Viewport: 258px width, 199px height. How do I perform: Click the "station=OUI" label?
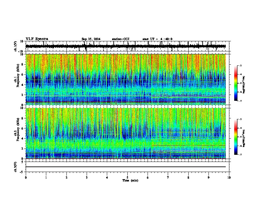121,39
